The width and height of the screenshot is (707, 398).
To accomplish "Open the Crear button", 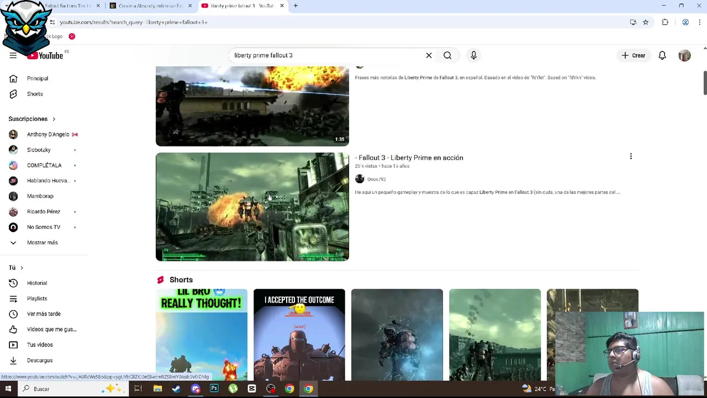I will click(x=634, y=55).
